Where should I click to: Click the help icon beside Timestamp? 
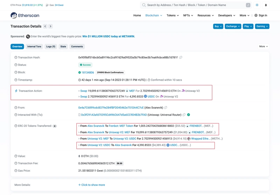point(16,80)
